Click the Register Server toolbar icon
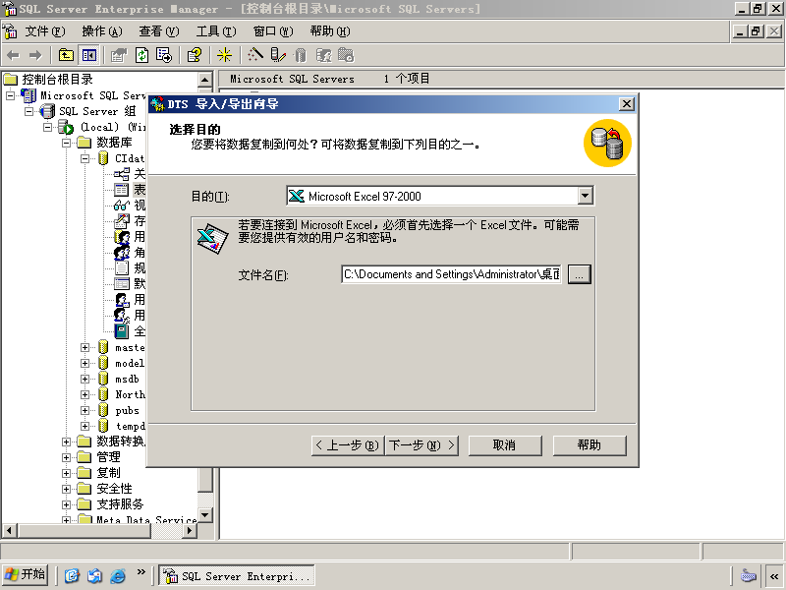This screenshot has width=786, height=590. (278, 55)
